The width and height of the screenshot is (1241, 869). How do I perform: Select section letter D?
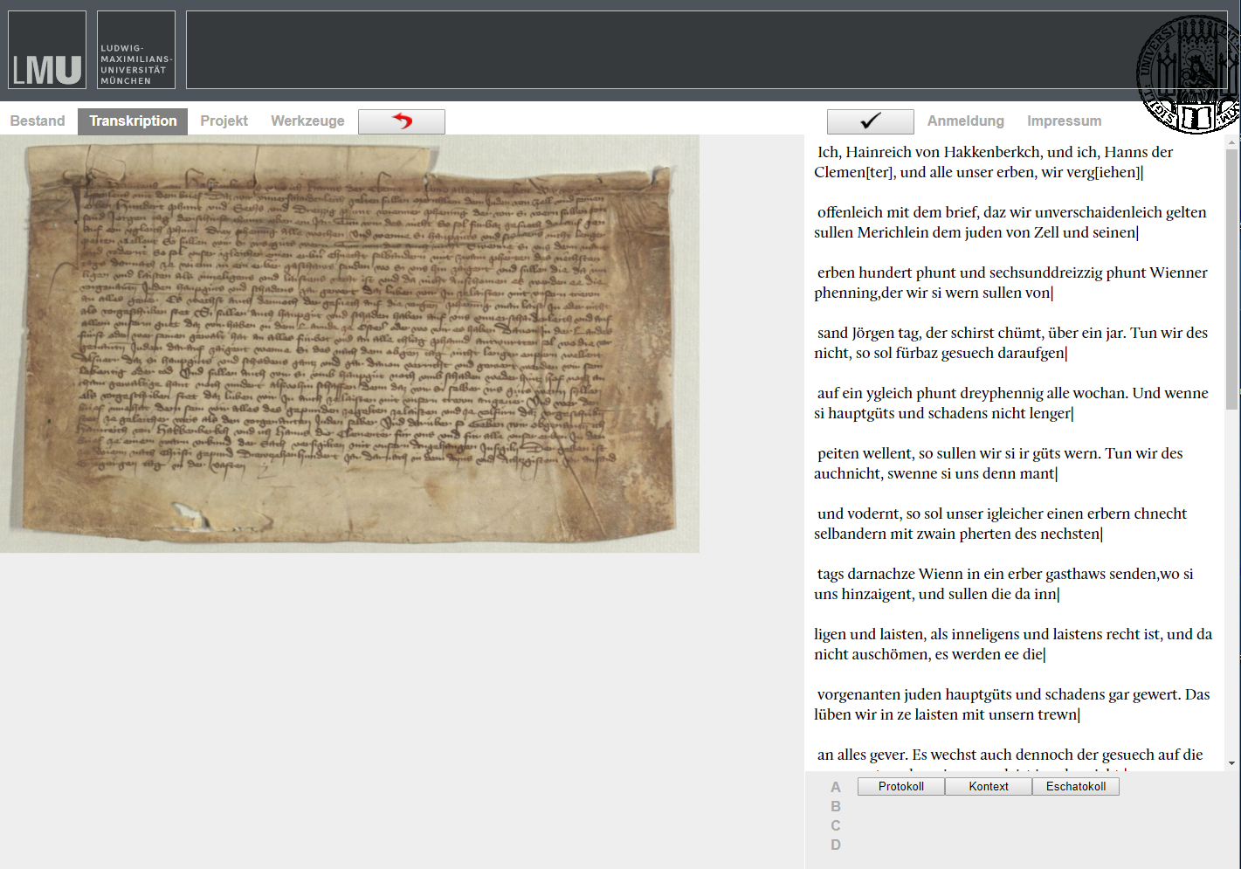click(836, 845)
